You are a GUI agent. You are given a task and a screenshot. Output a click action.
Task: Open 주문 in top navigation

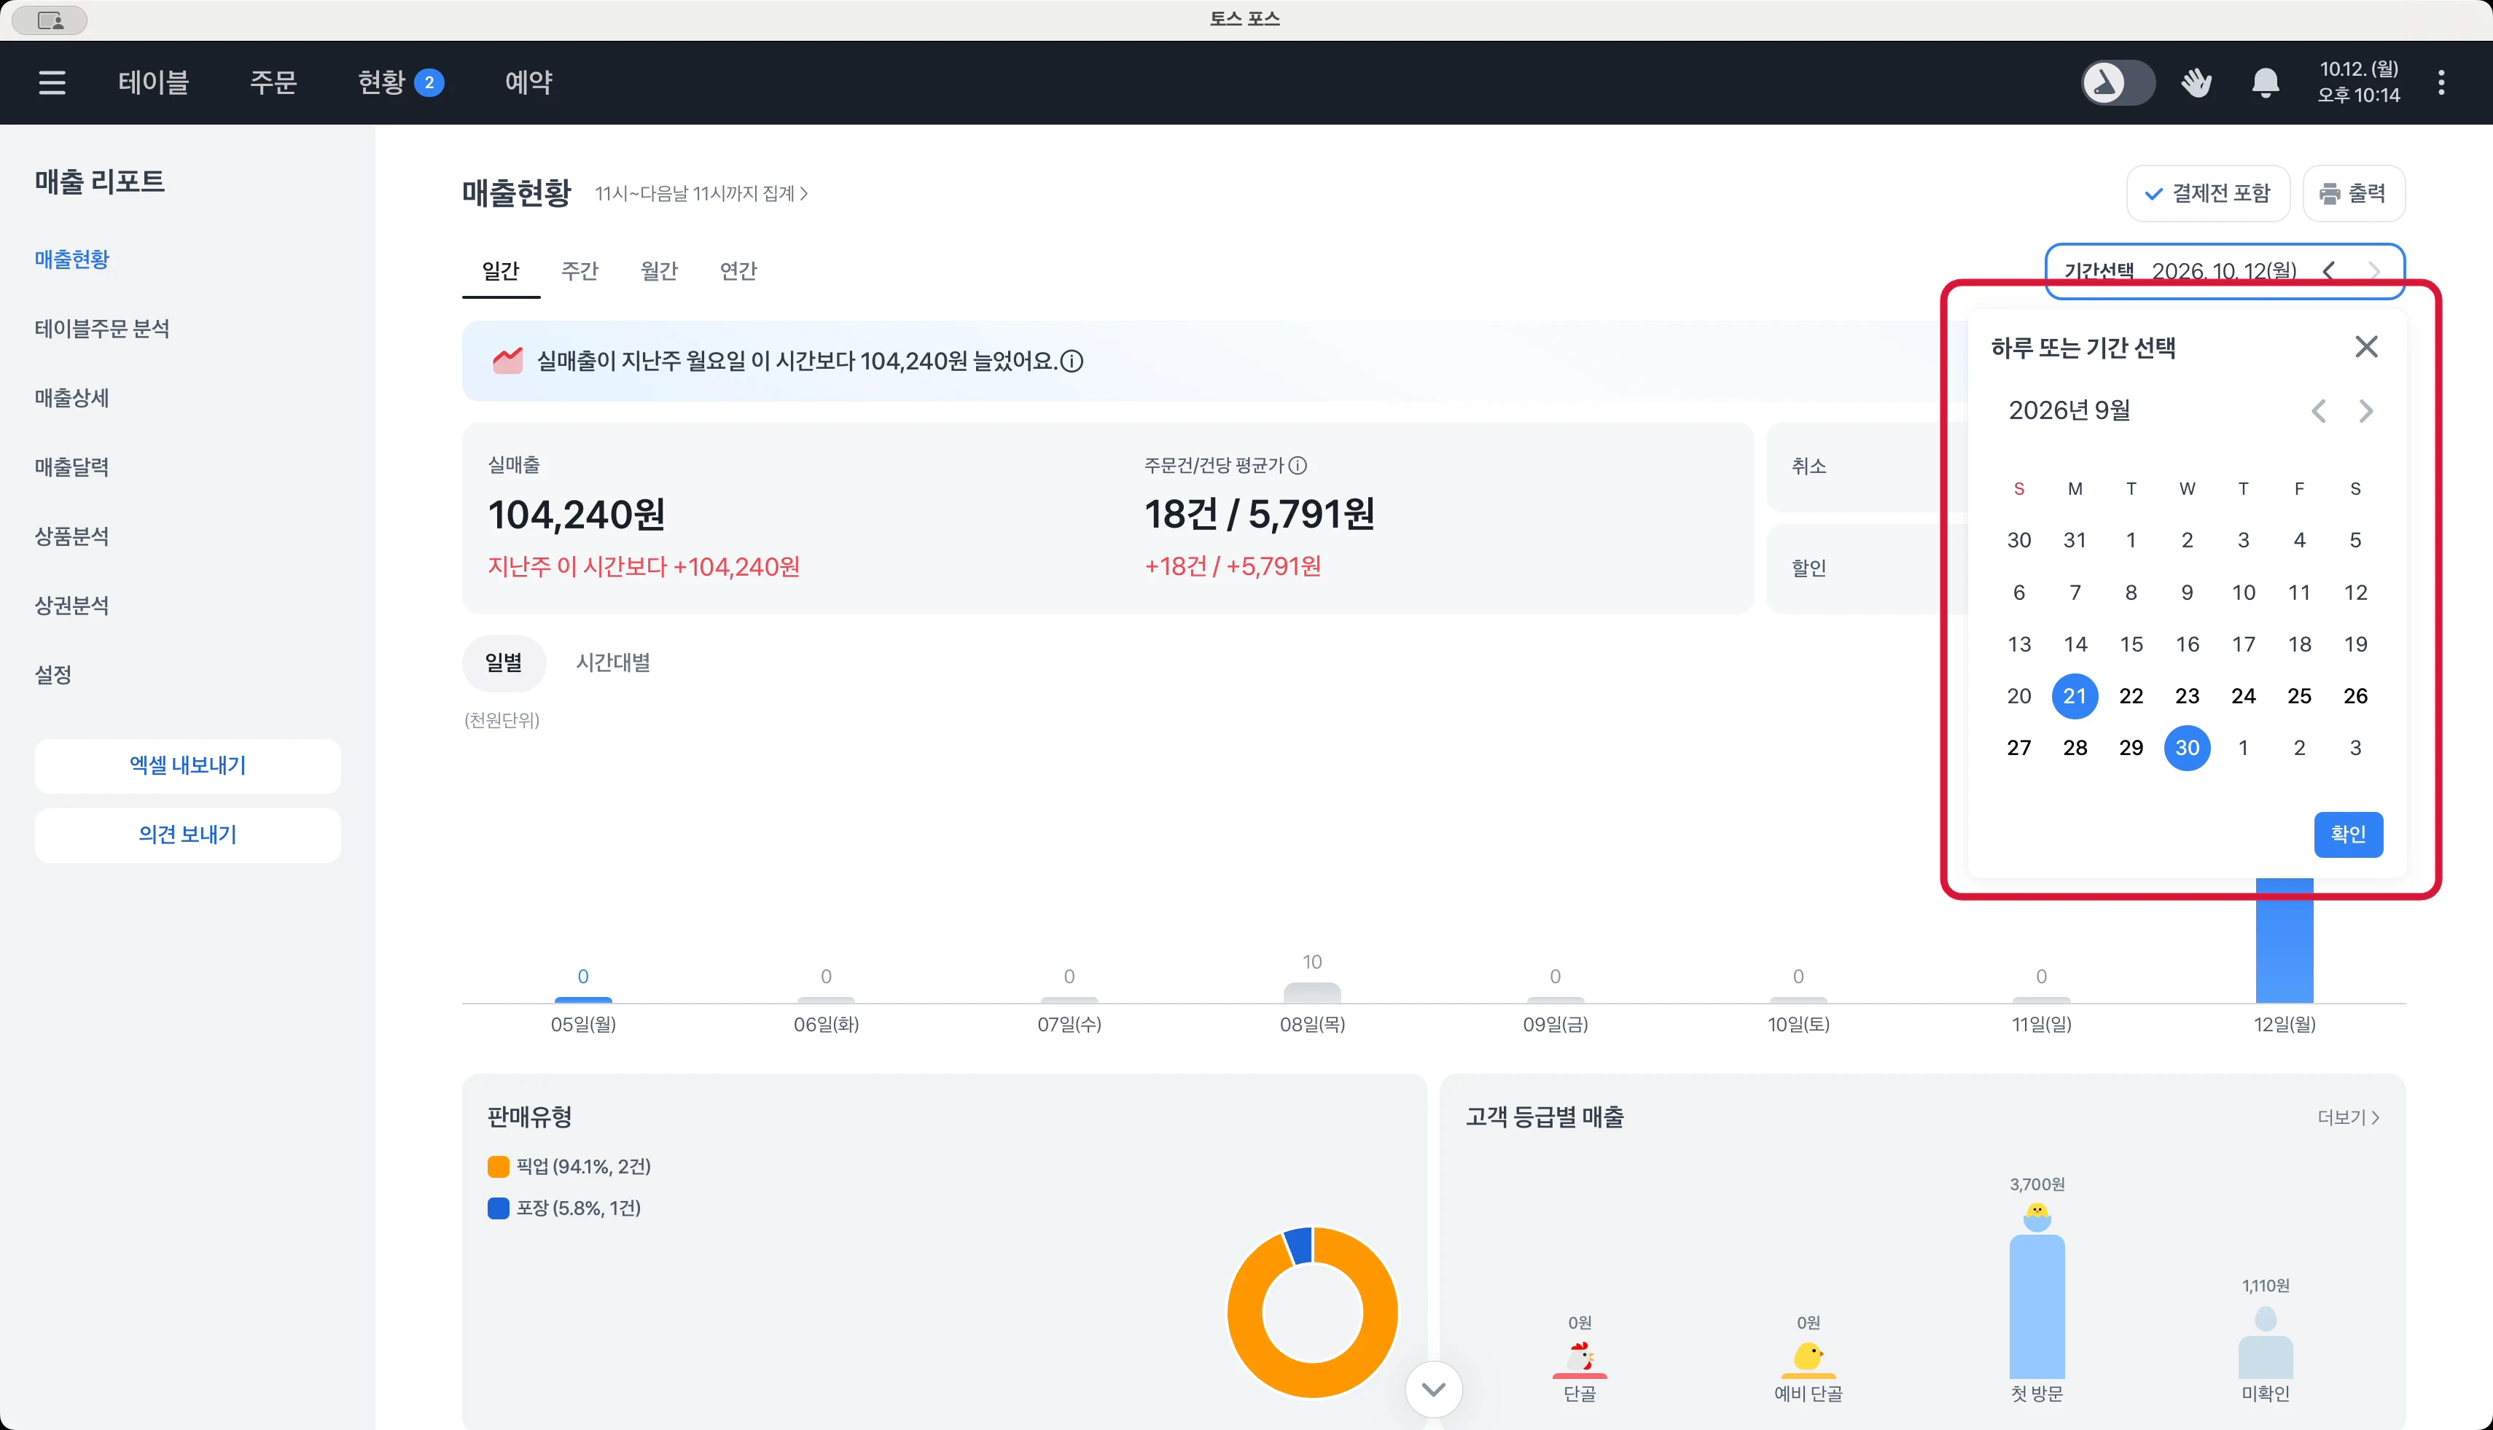pos(273,82)
